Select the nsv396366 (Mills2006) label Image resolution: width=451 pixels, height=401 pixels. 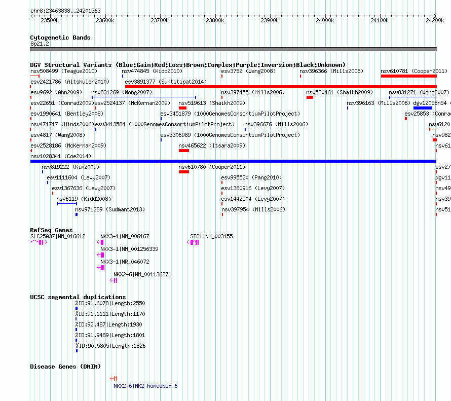(x=331, y=71)
